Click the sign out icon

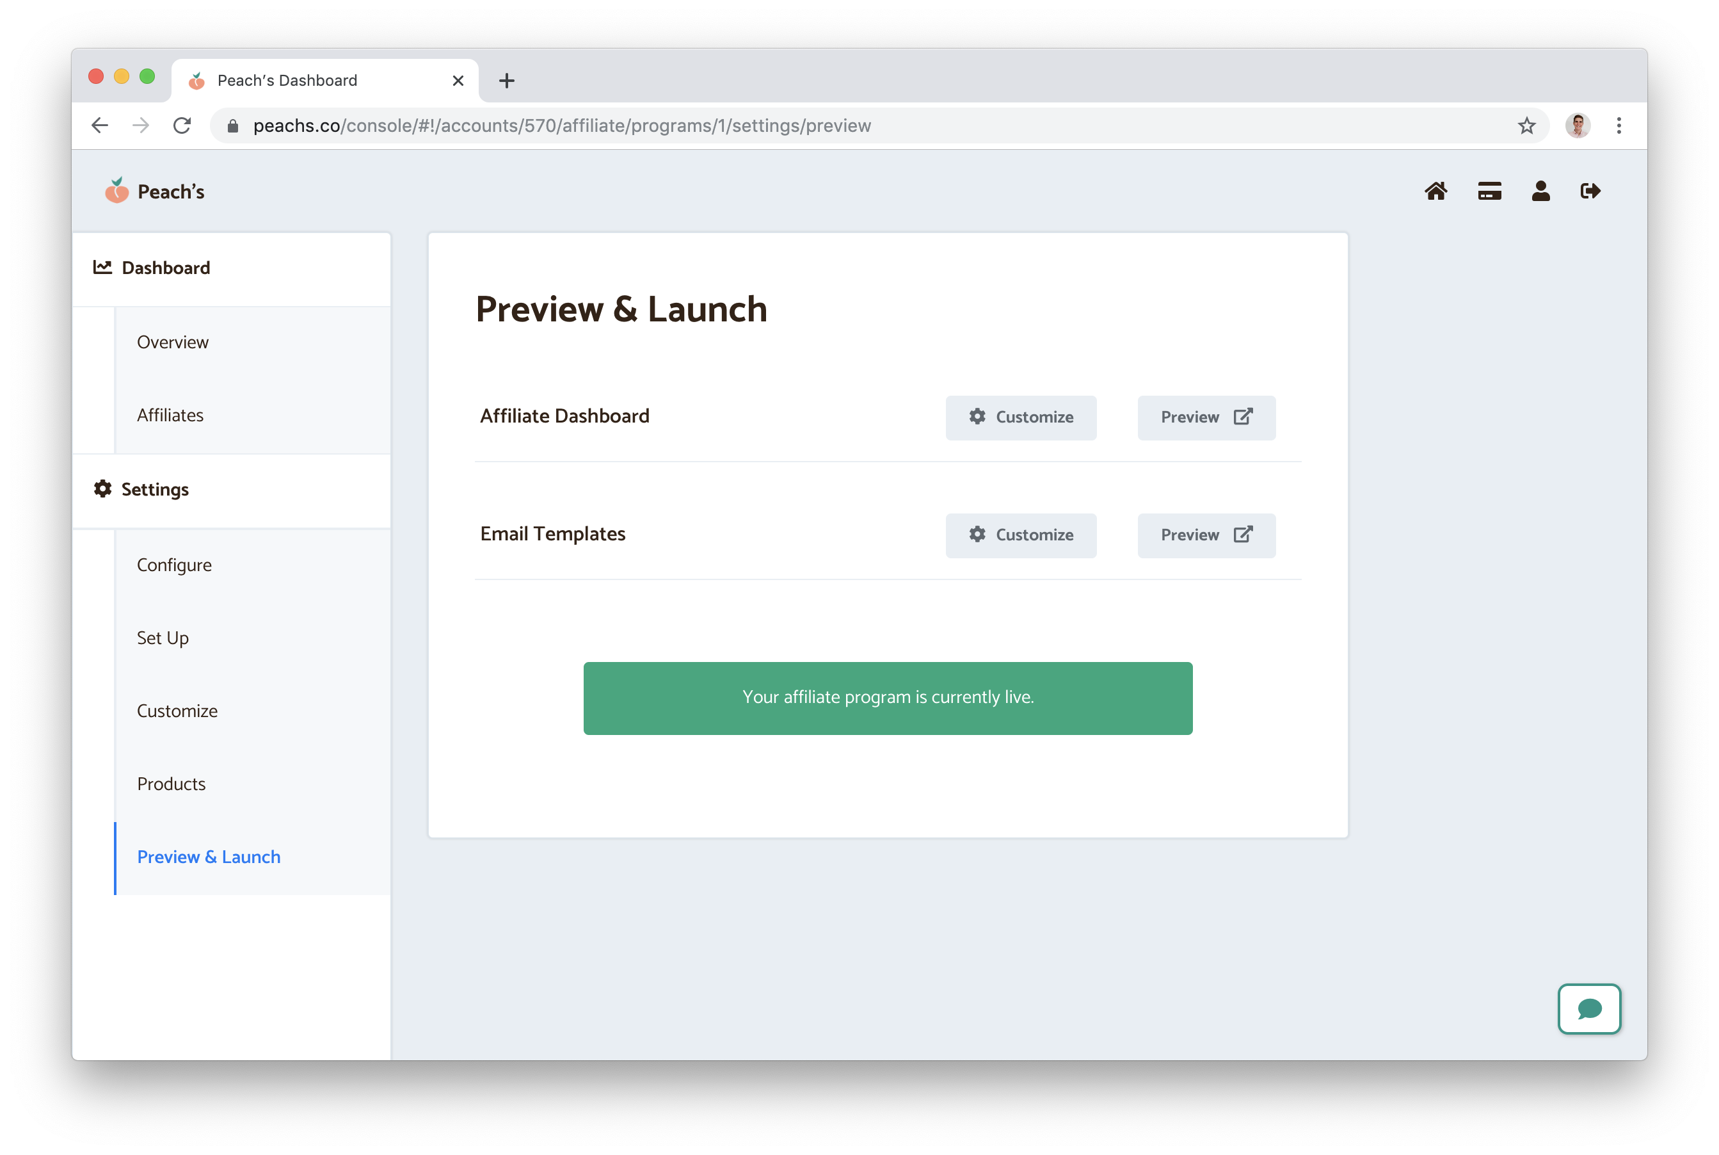[1590, 191]
